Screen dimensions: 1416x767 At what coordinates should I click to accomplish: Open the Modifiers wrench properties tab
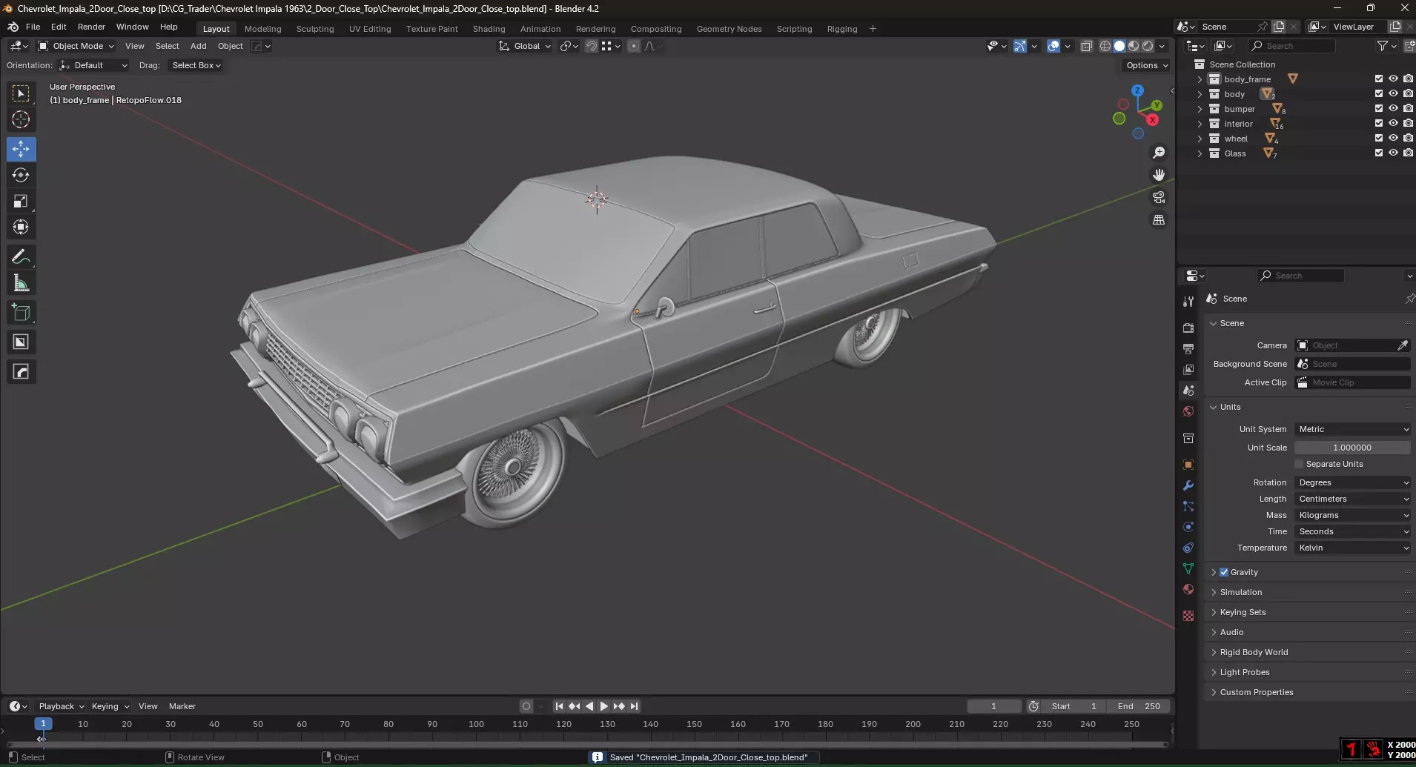coord(1188,485)
